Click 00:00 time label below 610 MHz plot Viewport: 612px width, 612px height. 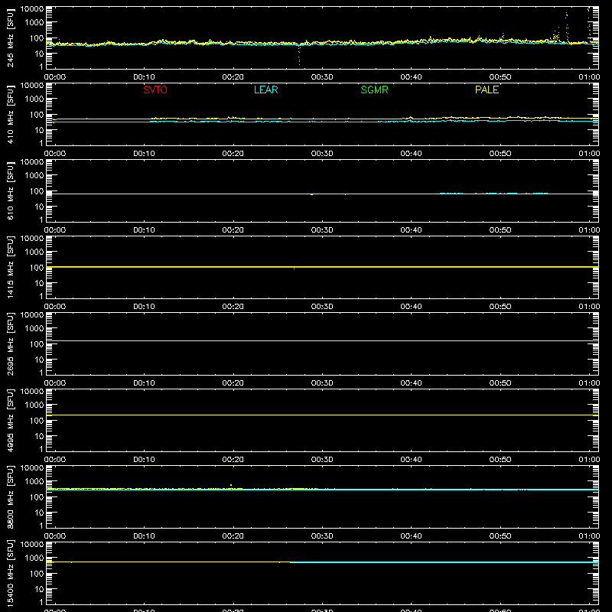(x=55, y=230)
